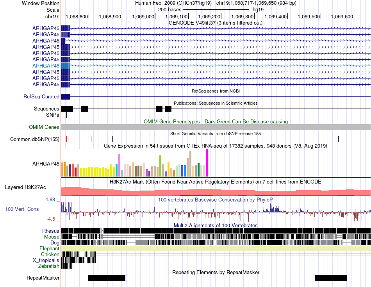The height and width of the screenshot is (287, 371).
Task: Click the gray OMIM Genes bar
Action: 216,127
